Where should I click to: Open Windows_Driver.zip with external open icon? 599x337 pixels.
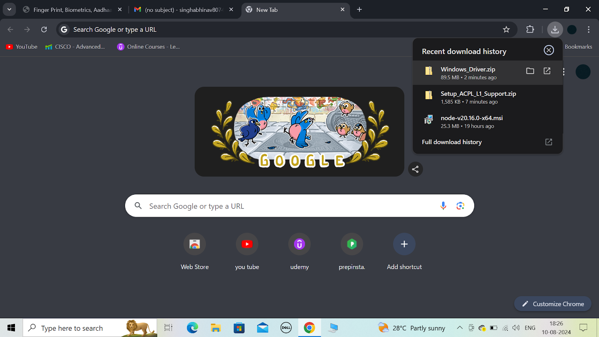click(547, 71)
